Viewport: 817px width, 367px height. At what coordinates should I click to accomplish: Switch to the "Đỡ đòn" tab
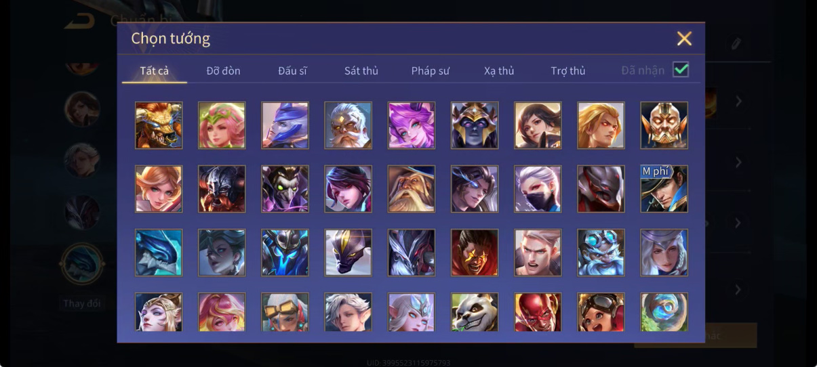tap(224, 71)
